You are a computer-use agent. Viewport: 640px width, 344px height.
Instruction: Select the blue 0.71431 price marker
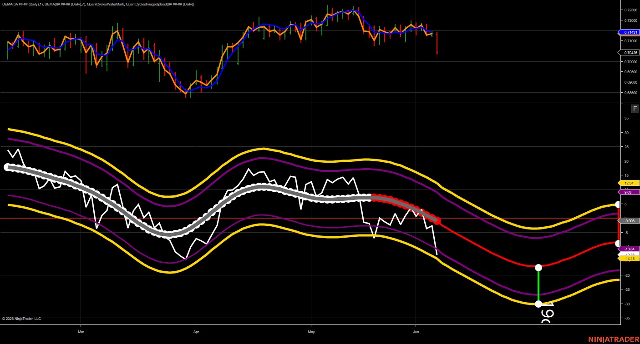point(629,32)
